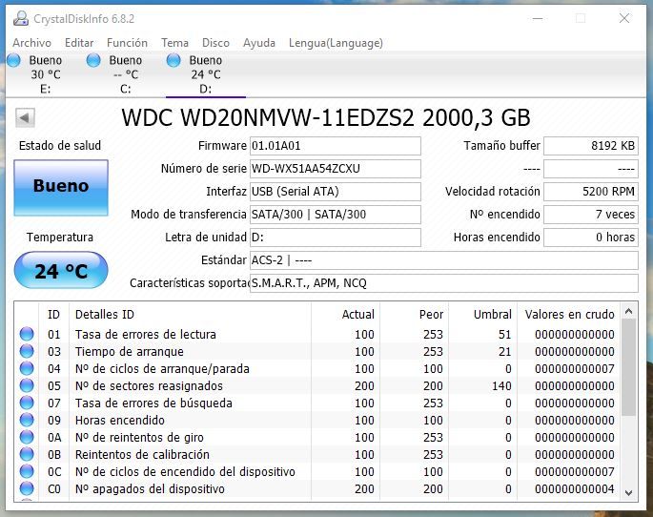Image resolution: width=653 pixels, height=517 pixels.
Task: Select drive D: status orb
Action: point(173,60)
